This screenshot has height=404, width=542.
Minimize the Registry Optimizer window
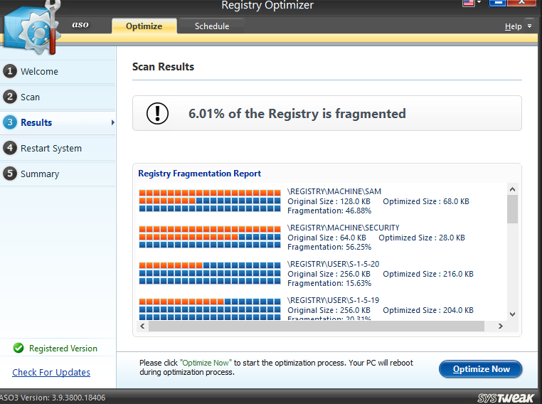click(x=498, y=3)
